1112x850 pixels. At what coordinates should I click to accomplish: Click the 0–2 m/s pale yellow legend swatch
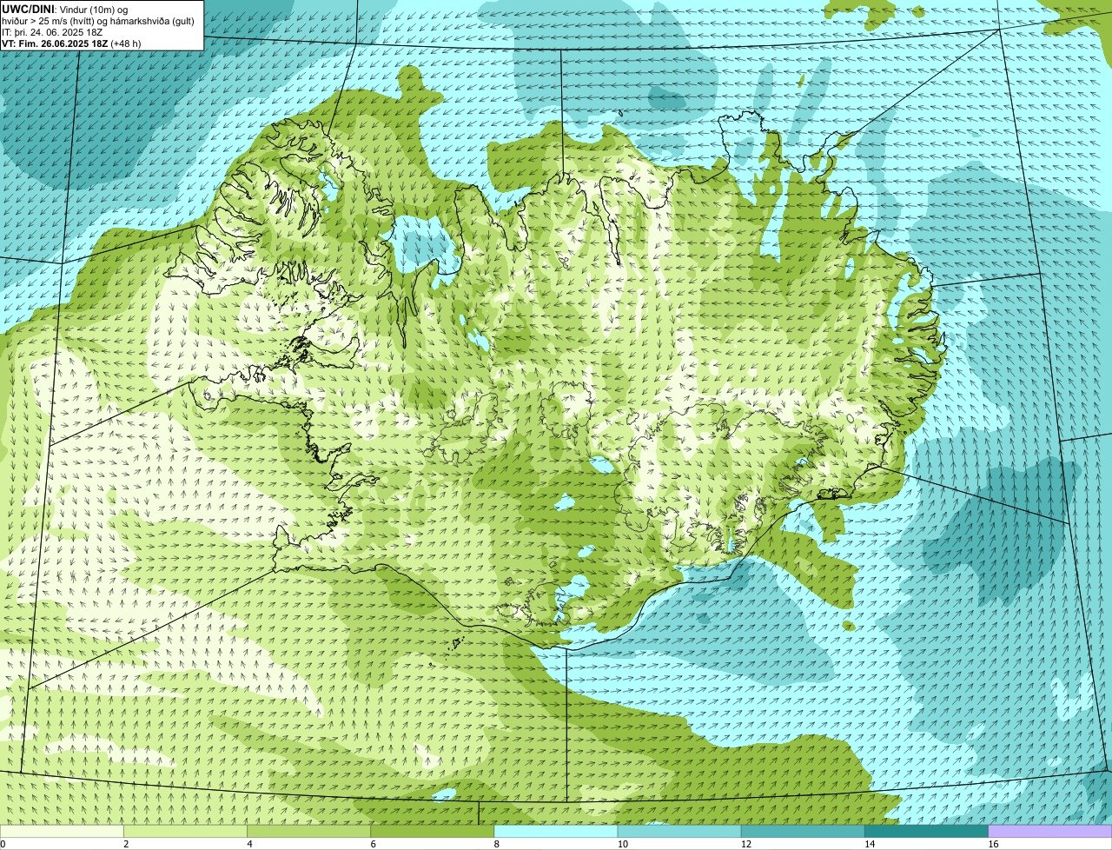pos(62,831)
